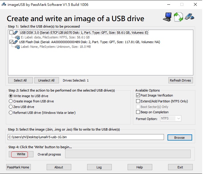
Task: Click the USB DISK 3.0 drive icon
Action: pyautogui.click(x=16, y=33)
